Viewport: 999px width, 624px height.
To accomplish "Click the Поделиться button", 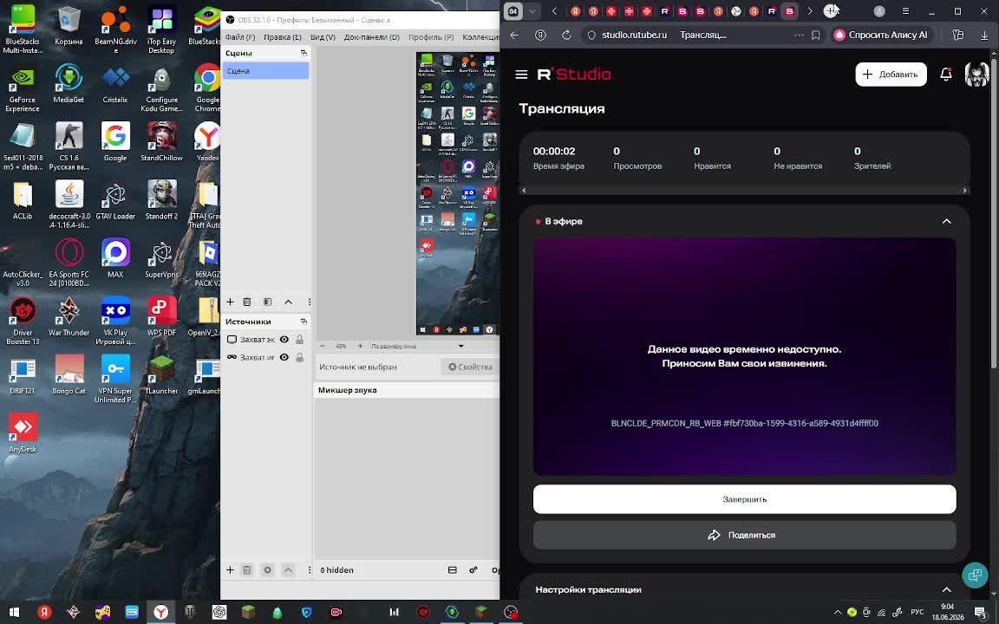I will [744, 535].
